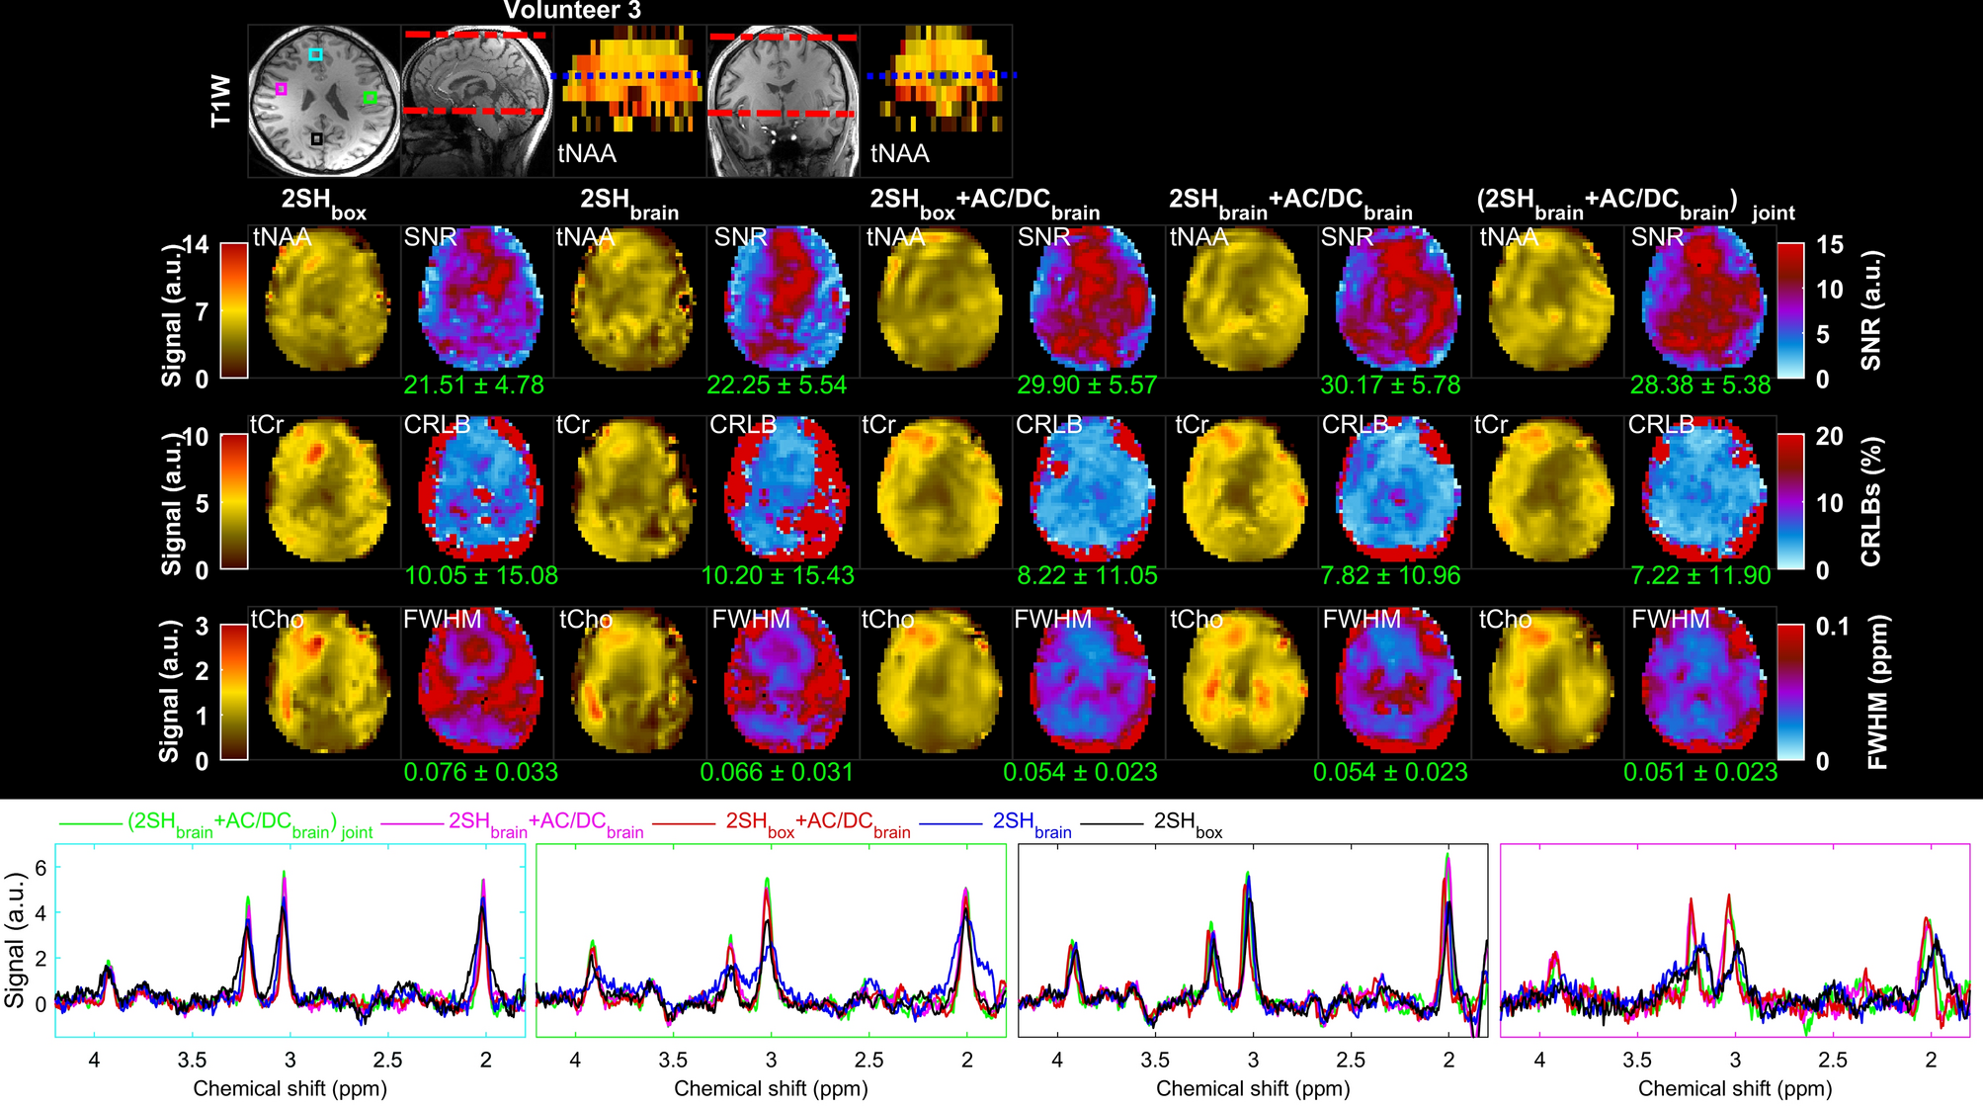Click the cyan-bordered spectrum plot

click(x=289, y=940)
